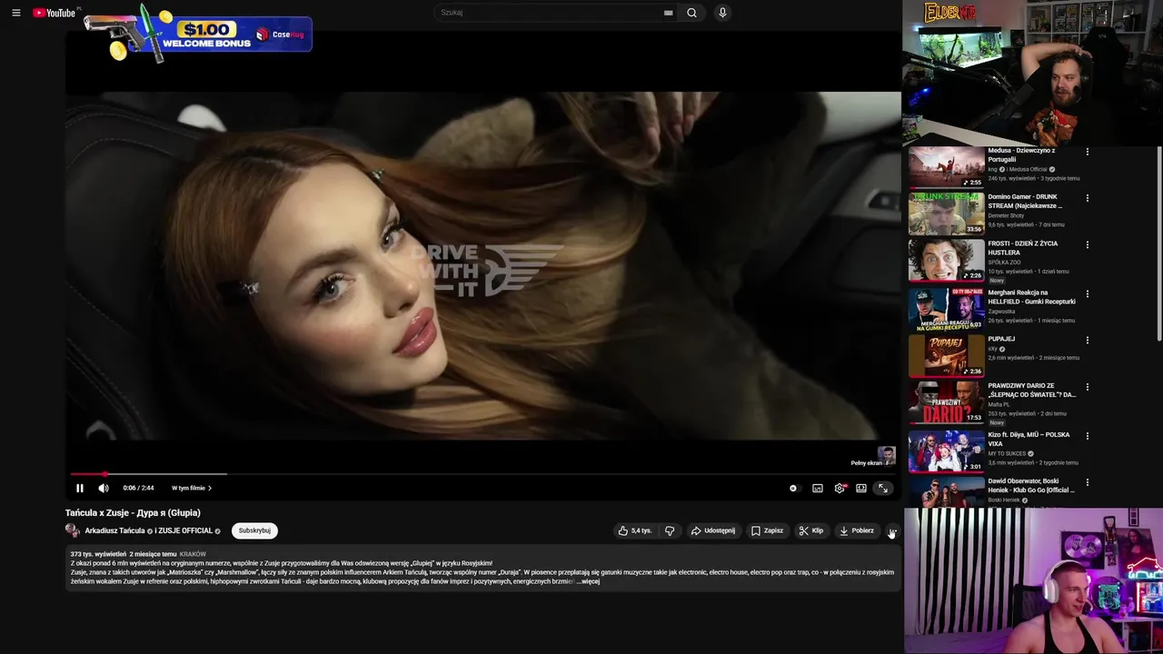Open the on-screen keyboard icon in search
The image size is (1163, 654).
[x=669, y=13]
